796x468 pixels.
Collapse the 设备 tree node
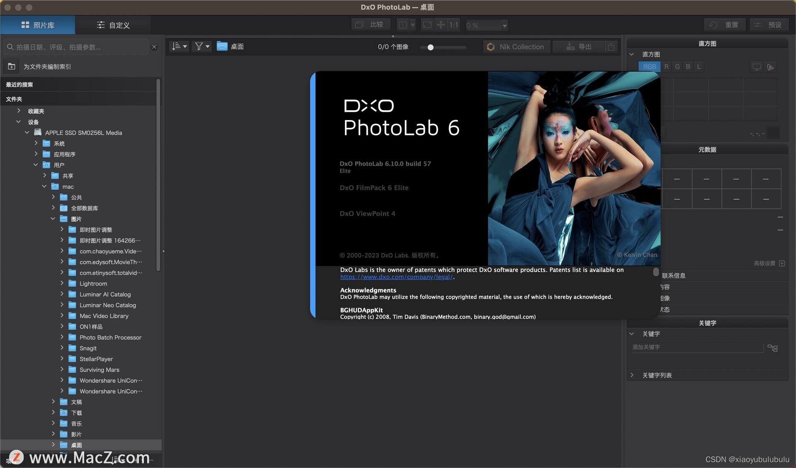pos(19,122)
